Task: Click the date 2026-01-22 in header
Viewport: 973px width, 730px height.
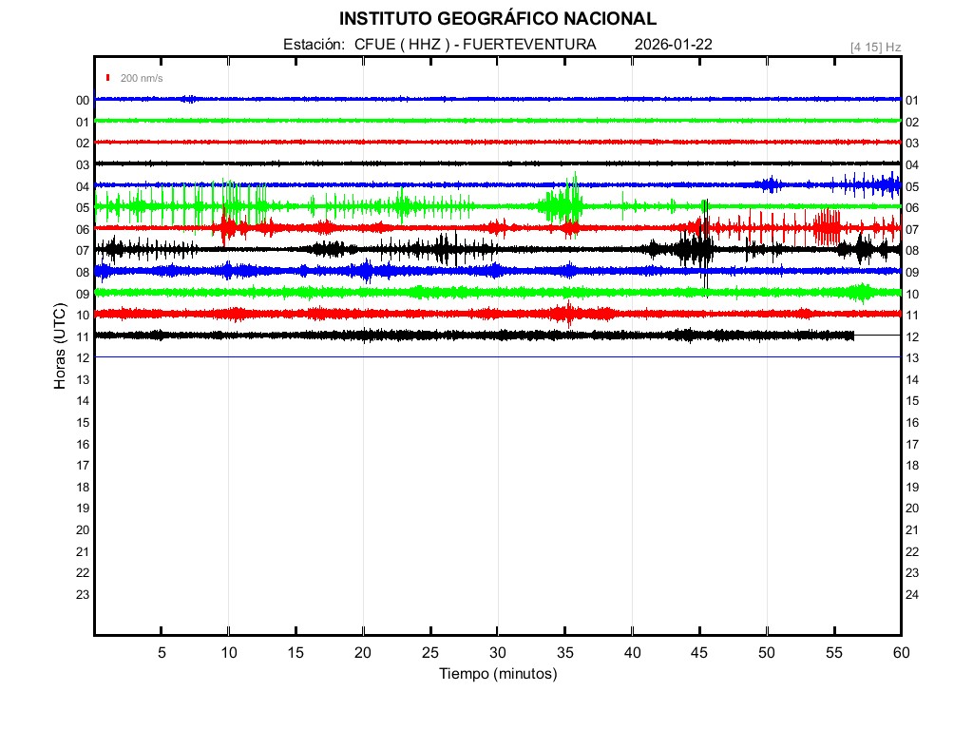Action: click(673, 45)
